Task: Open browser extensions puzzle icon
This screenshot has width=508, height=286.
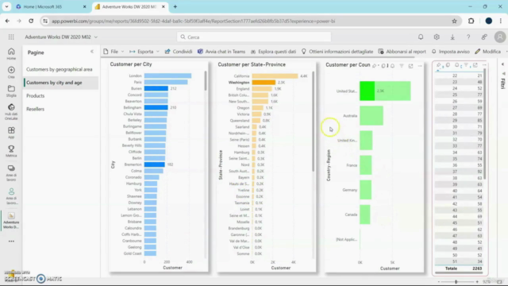Action: [x=471, y=21]
